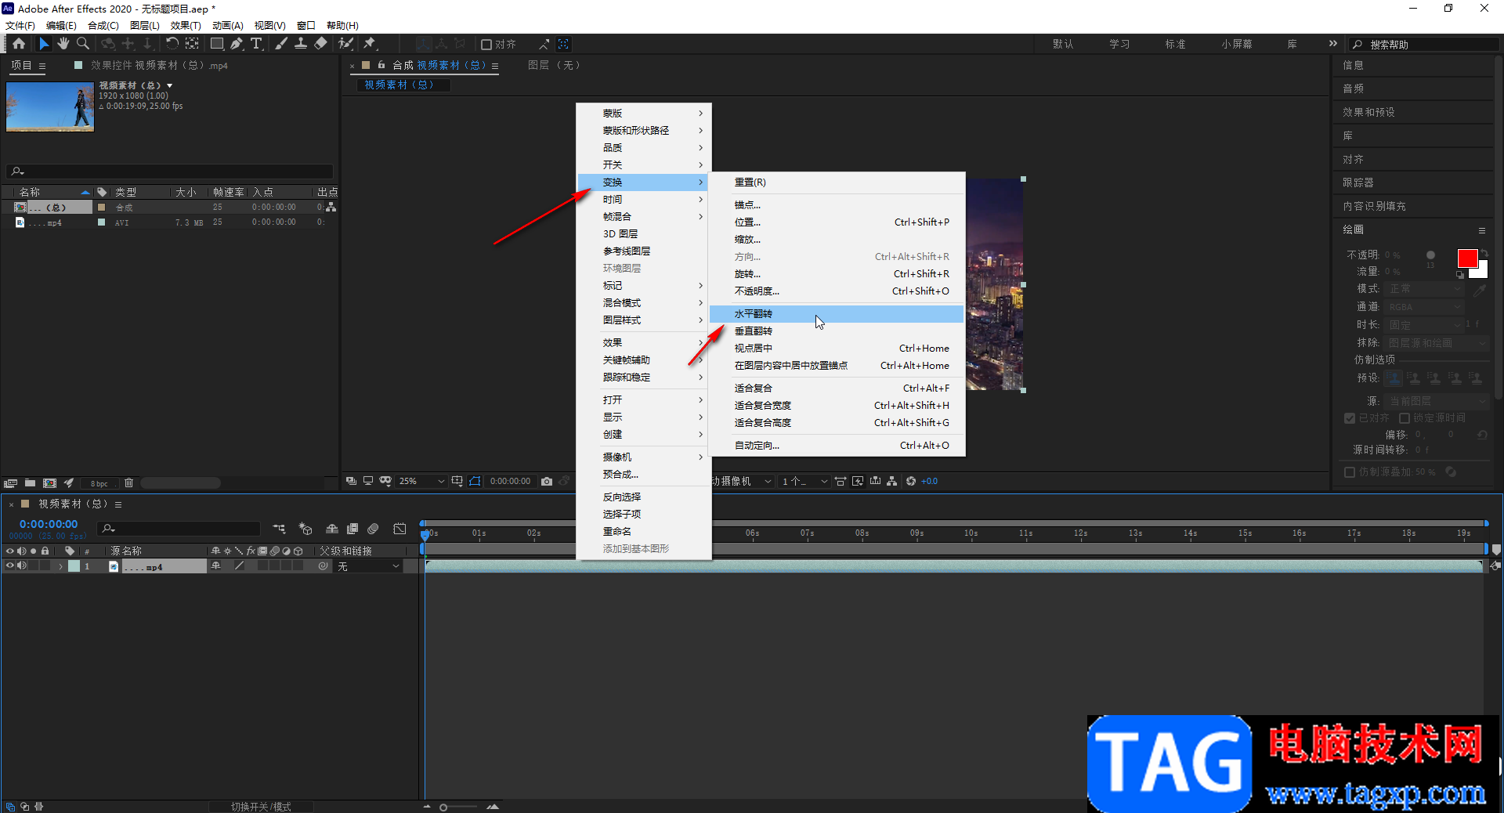Swap foreground and background colors icon

click(1484, 253)
